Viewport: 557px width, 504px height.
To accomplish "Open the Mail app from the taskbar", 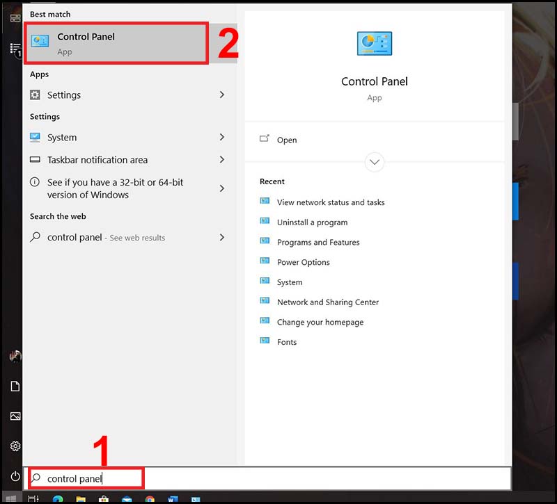I will [x=125, y=498].
